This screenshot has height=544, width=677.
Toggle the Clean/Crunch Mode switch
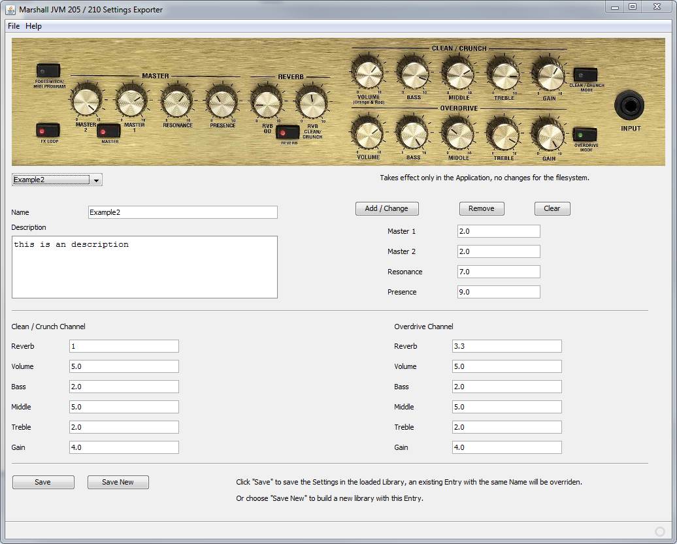tap(585, 75)
